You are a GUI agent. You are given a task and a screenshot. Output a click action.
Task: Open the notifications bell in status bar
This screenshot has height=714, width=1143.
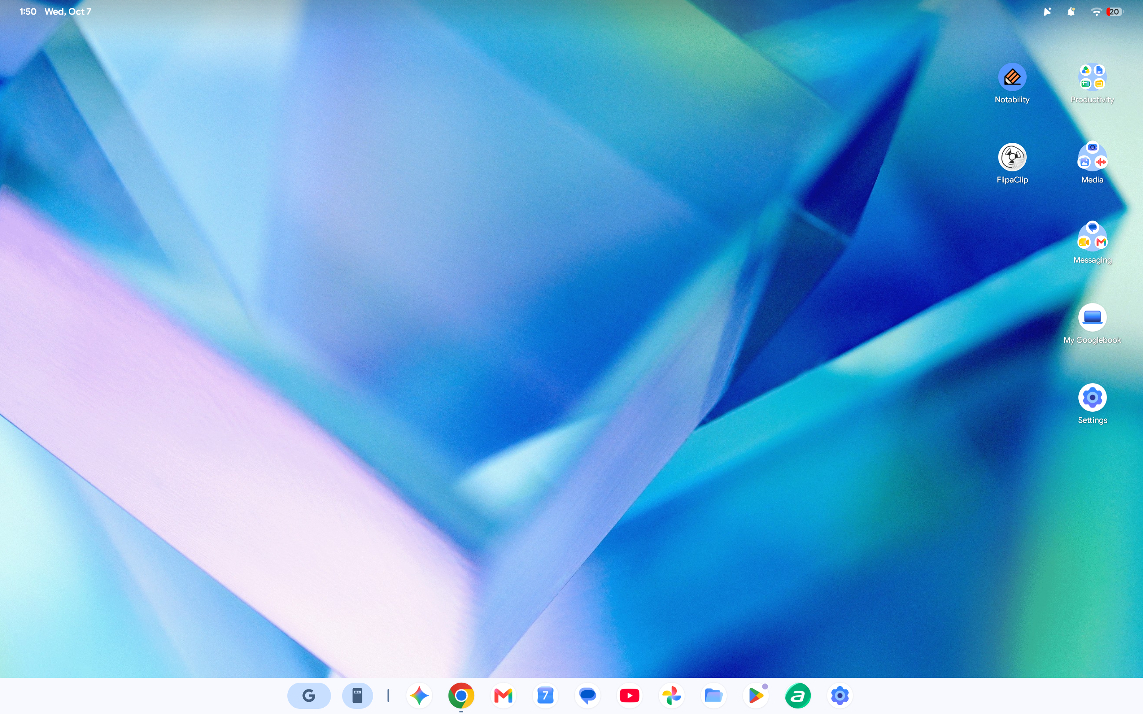click(1071, 12)
